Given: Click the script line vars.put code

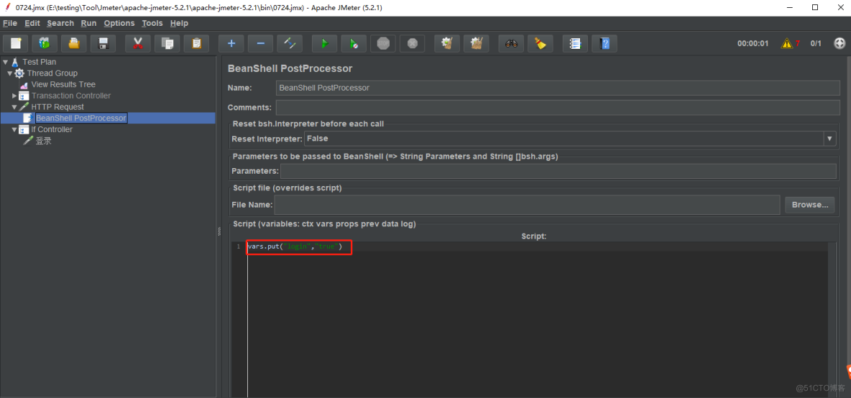Looking at the screenshot, I should (x=295, y=246).
